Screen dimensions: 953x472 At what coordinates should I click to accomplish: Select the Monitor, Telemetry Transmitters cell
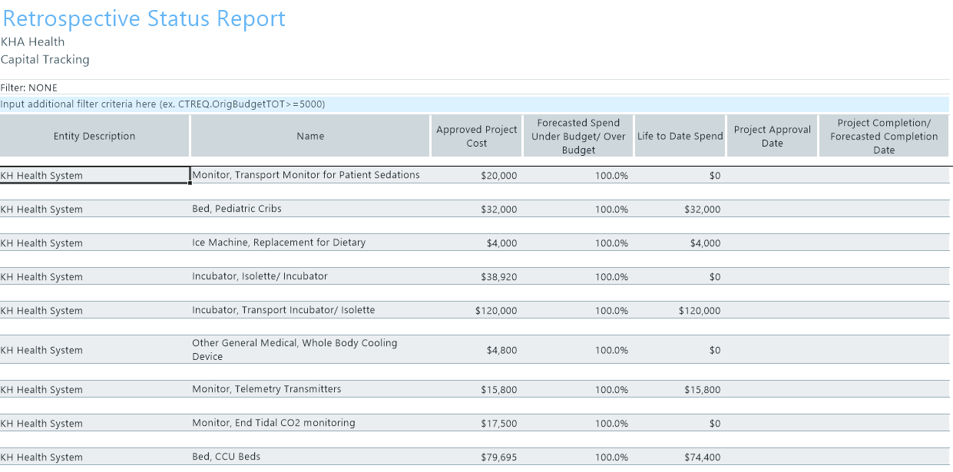pos(266,389)
